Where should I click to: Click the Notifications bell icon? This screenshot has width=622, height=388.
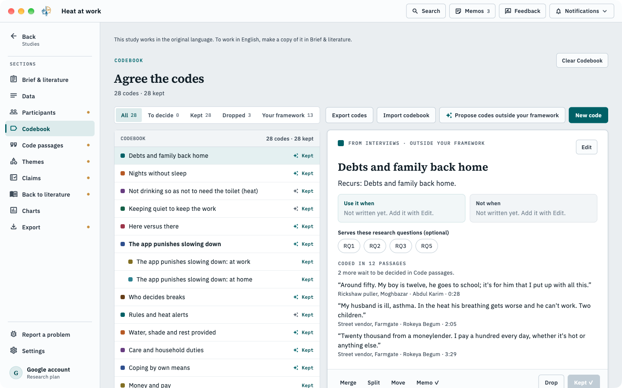pyautogui.click(x=559, y=11)
